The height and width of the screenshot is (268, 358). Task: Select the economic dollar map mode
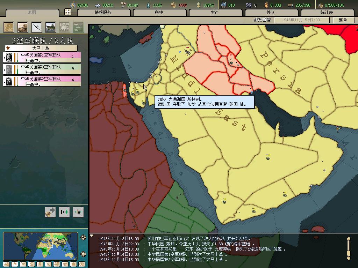31,264
